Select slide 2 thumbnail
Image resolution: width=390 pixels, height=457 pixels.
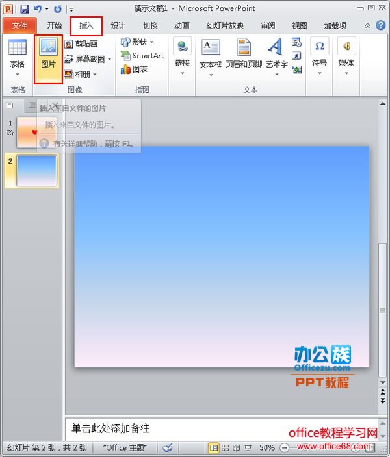tap(37, 171)
